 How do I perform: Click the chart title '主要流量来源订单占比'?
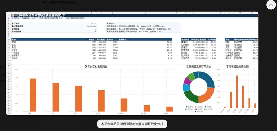click(199, 67)
